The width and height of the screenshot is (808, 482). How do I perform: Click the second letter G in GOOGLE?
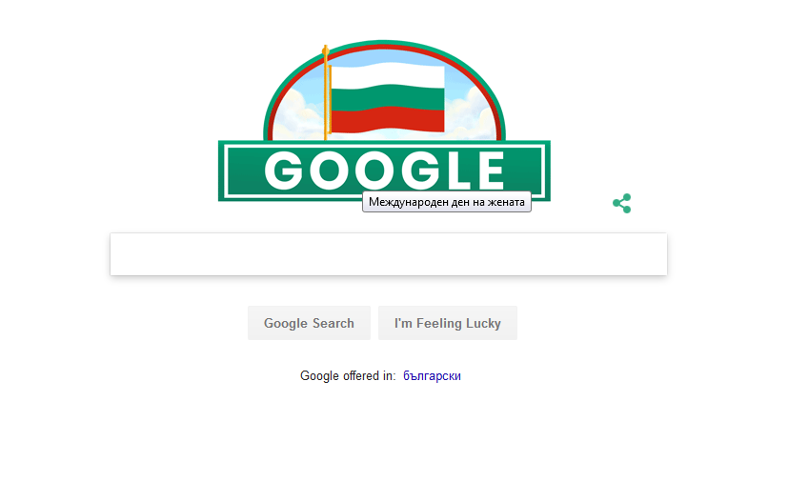(420, 171)
